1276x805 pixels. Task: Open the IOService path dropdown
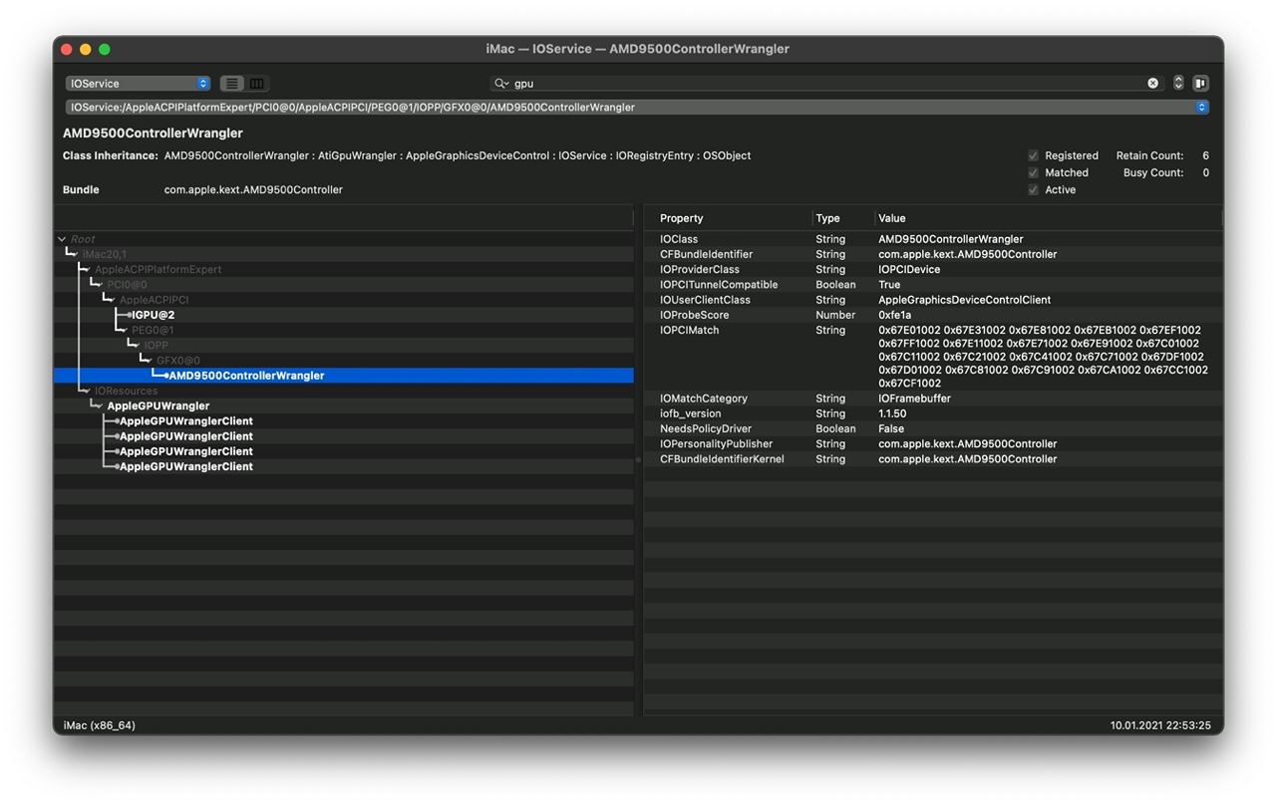637,108
